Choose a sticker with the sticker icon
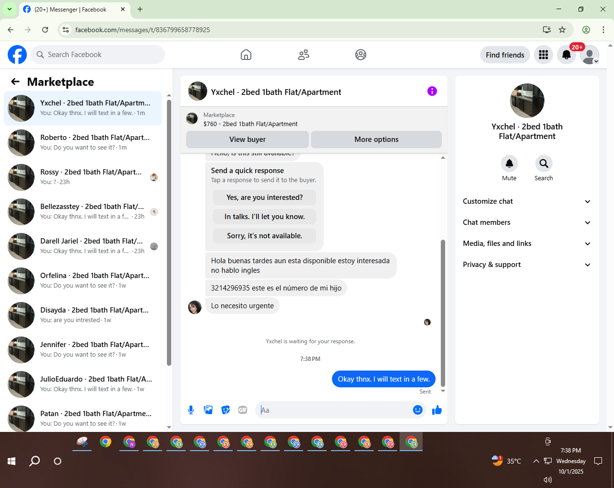The height and width of the screenshot is (488, 614). coord(225,410)
